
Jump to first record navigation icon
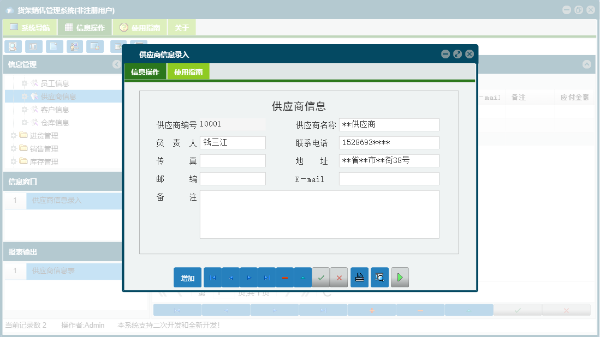tap(212, 277)
